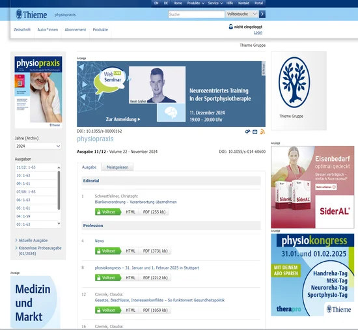Open the Abonnement menu item
The image size is (358, 330).
point(76,30)
